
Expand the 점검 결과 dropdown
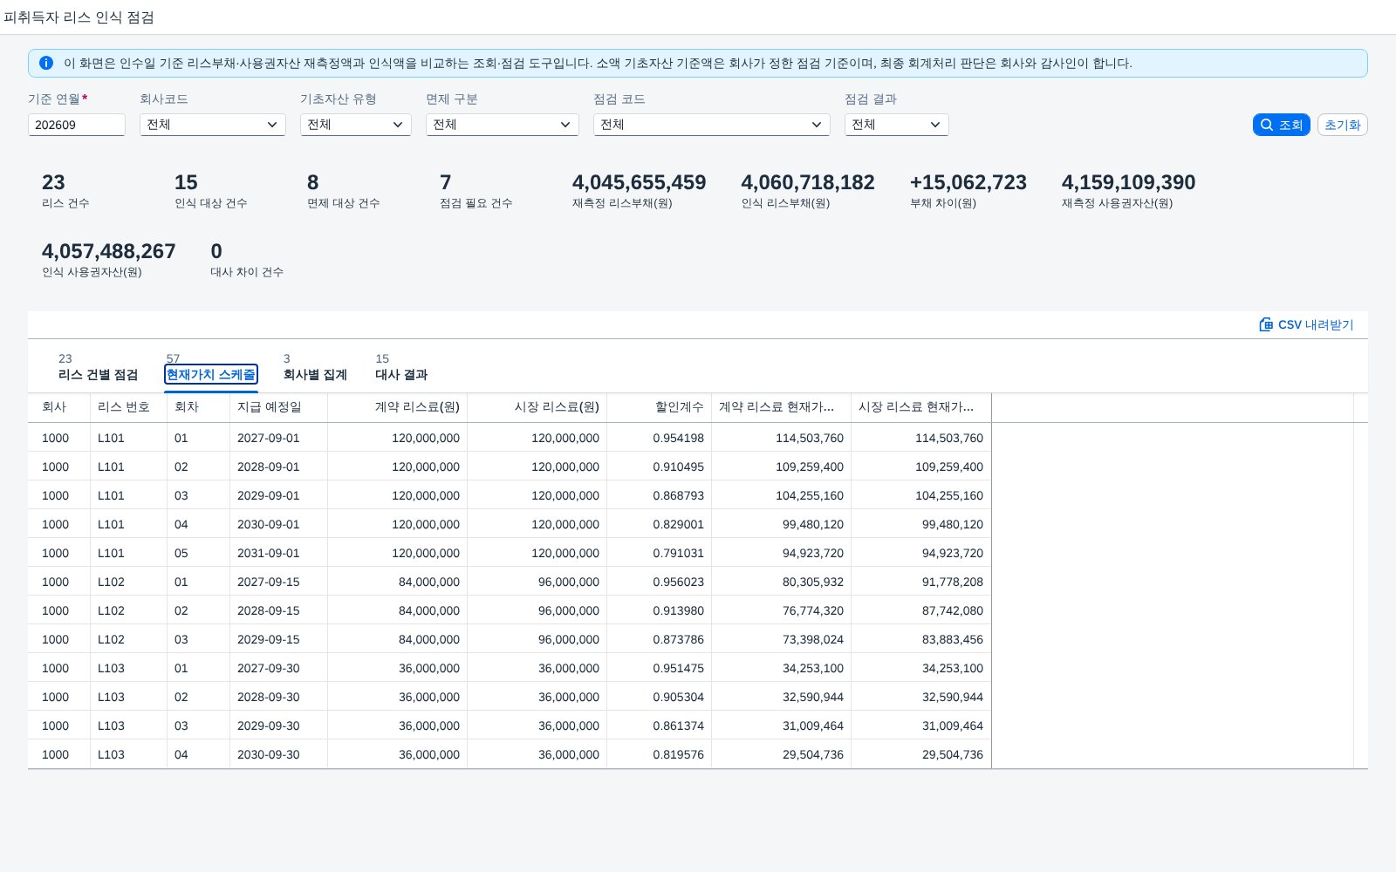[x=897, y=125]
